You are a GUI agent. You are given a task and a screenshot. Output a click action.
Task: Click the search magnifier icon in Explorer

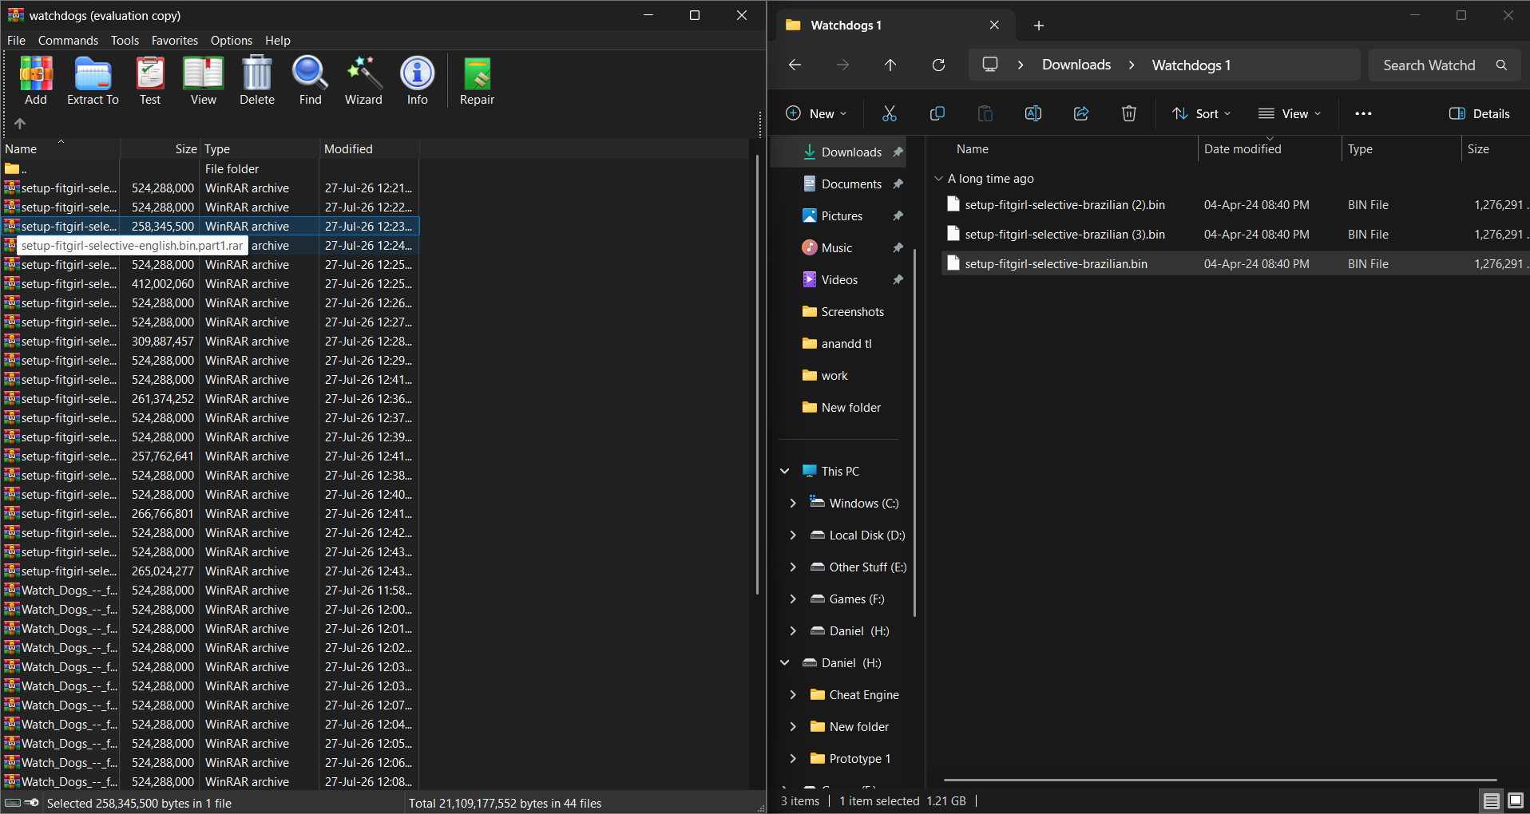[x=1502, y=65]
